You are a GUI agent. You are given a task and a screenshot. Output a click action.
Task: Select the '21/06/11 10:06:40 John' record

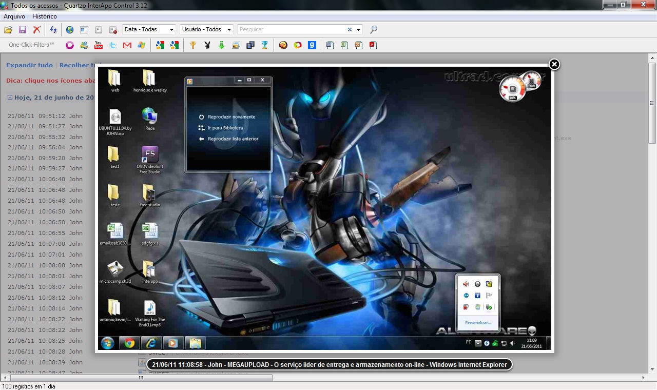tap(45, 180)
